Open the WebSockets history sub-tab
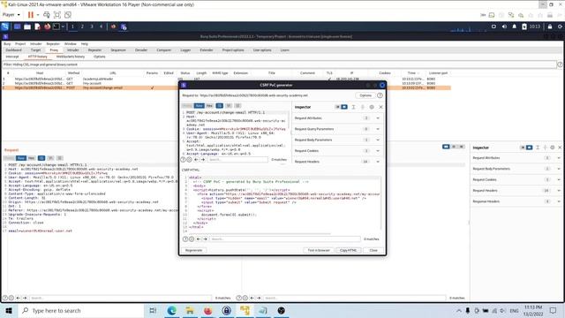Viewport: 565px width, 318px height. coord(71,57)
